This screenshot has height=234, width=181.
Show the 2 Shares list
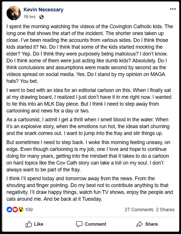click(x=165, y=210)
